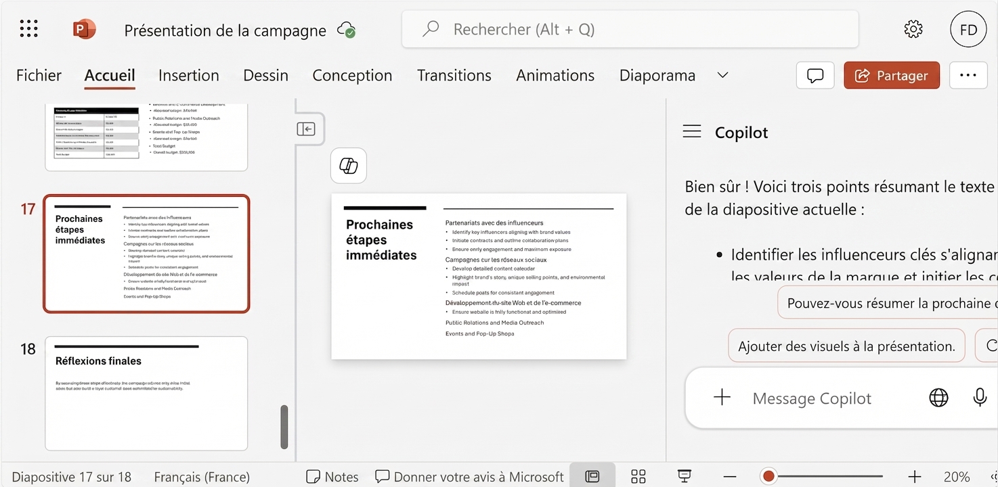Click the Rechercher search box
This screenshot has height=487, width=998.
(630, 29)
